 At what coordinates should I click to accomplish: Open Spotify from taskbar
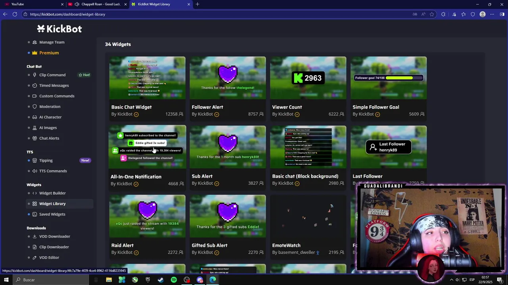click(x=174, y=280)
